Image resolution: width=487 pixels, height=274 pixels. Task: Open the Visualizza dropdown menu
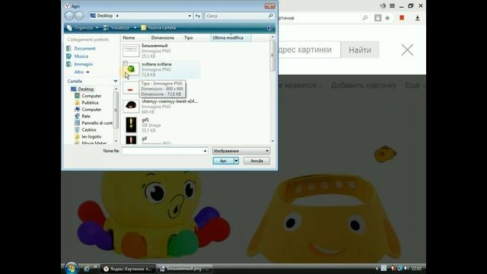pyautogui.click(x=120, y=28)
